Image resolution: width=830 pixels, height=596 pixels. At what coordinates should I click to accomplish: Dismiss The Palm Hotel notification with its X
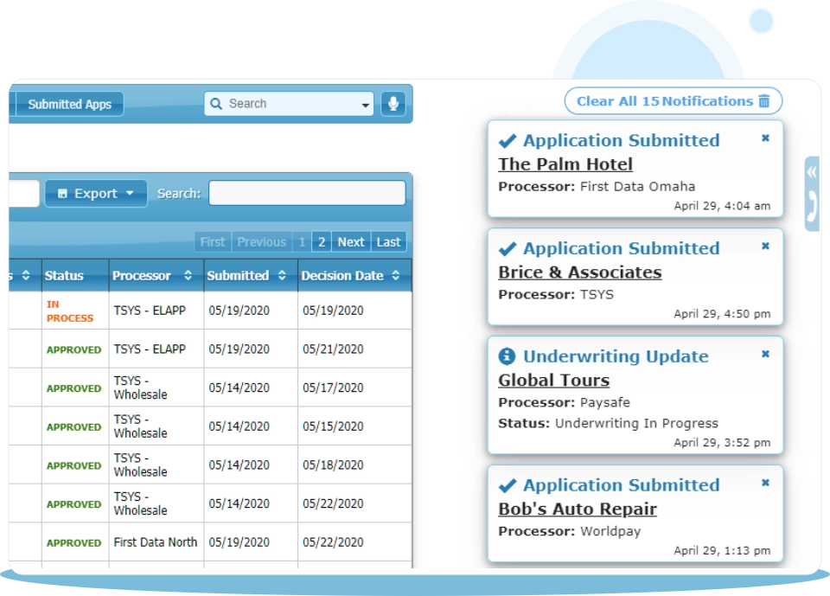pos(765,138)
